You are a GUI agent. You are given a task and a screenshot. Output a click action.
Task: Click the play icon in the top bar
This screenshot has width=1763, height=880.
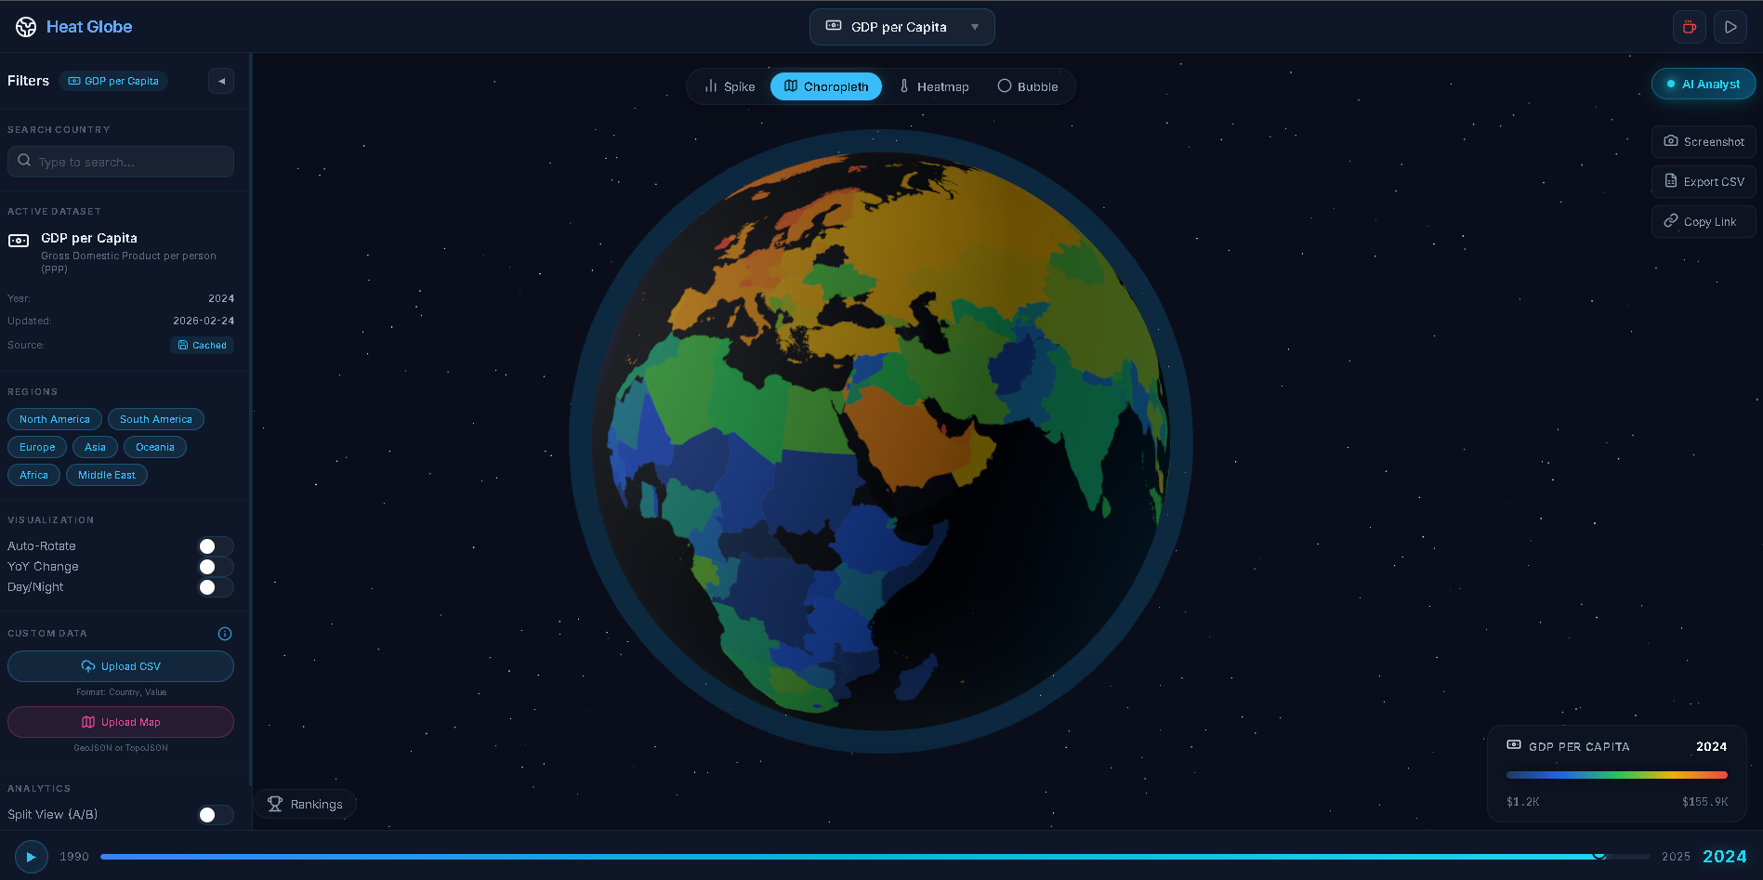(1730, 27)
